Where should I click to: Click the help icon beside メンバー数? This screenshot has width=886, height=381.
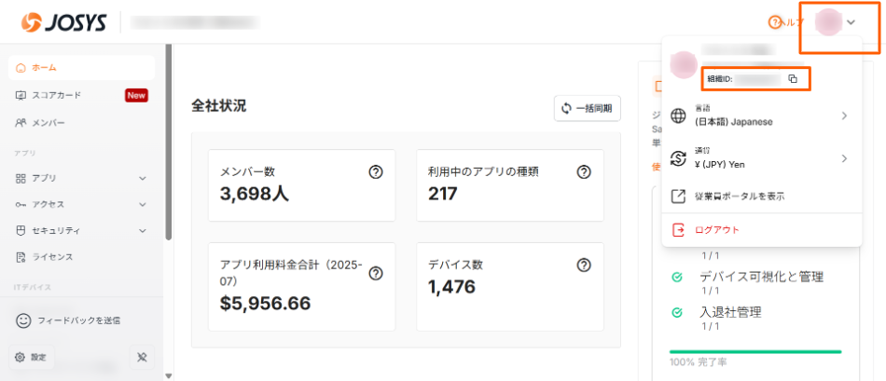tap(376, 171)
